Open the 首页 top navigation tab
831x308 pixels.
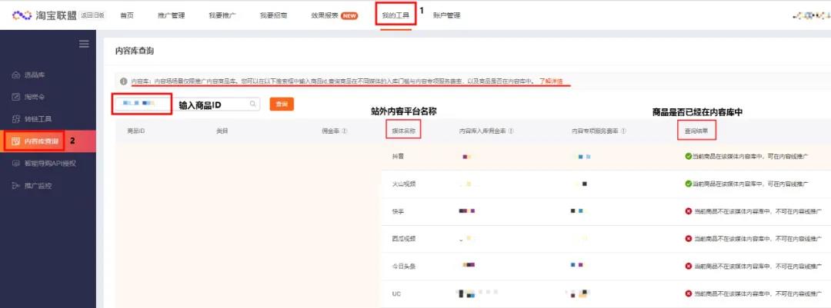(127, 15)
